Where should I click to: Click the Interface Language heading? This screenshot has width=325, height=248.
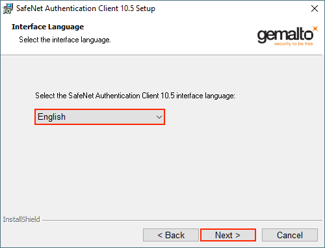(47, 27)
